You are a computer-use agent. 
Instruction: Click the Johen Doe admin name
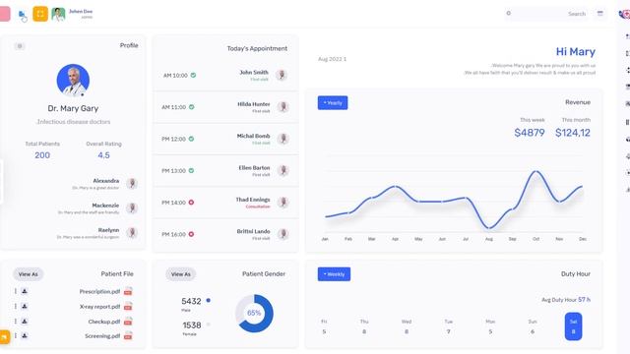[x=81, y=11]
